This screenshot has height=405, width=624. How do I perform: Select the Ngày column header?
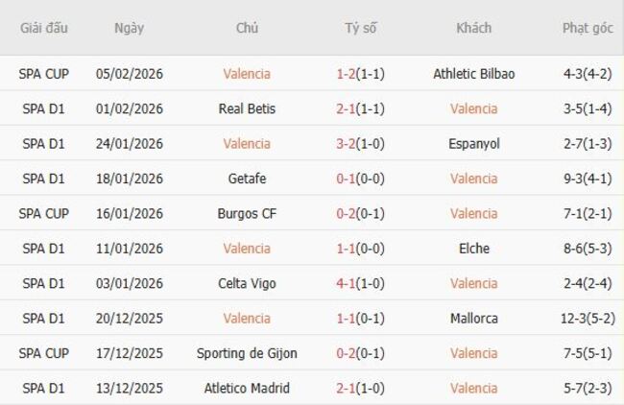(129, 28)
